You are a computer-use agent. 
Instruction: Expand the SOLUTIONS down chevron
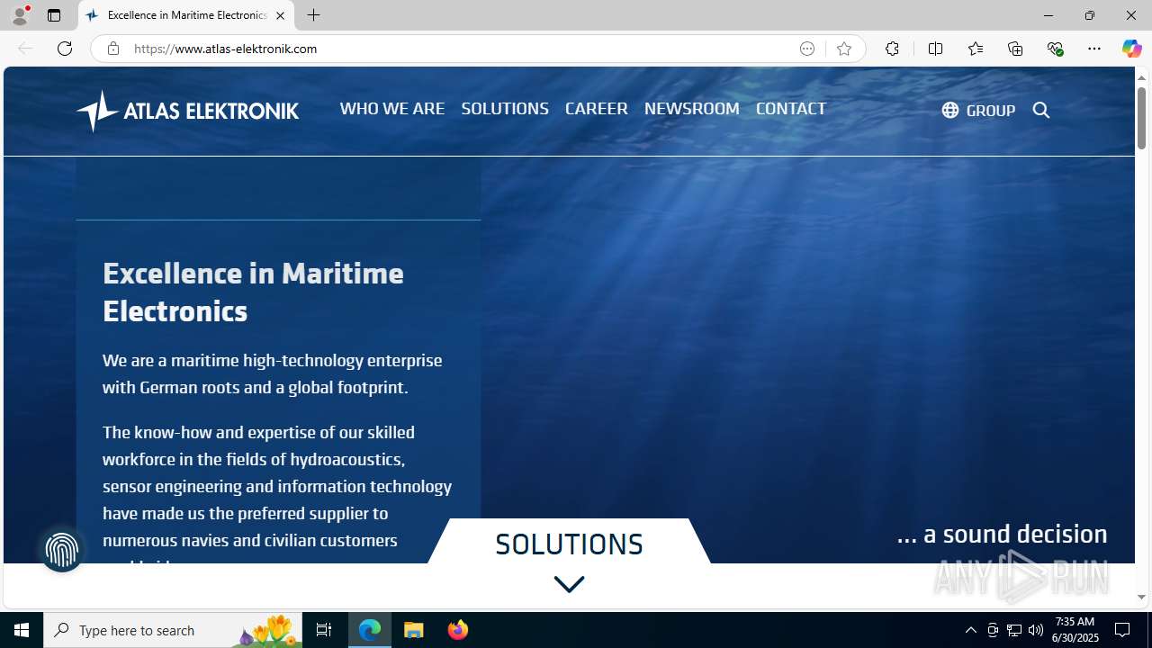[x=569, y=584]
